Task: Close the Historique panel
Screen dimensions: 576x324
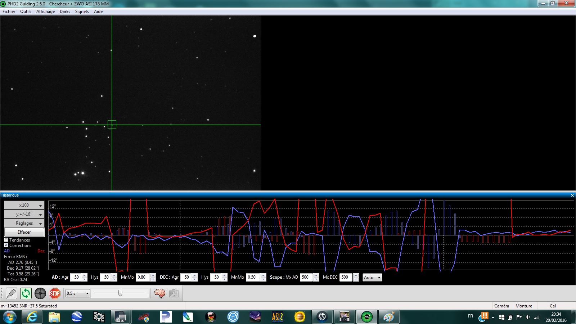Action: [x=572, y=195]
